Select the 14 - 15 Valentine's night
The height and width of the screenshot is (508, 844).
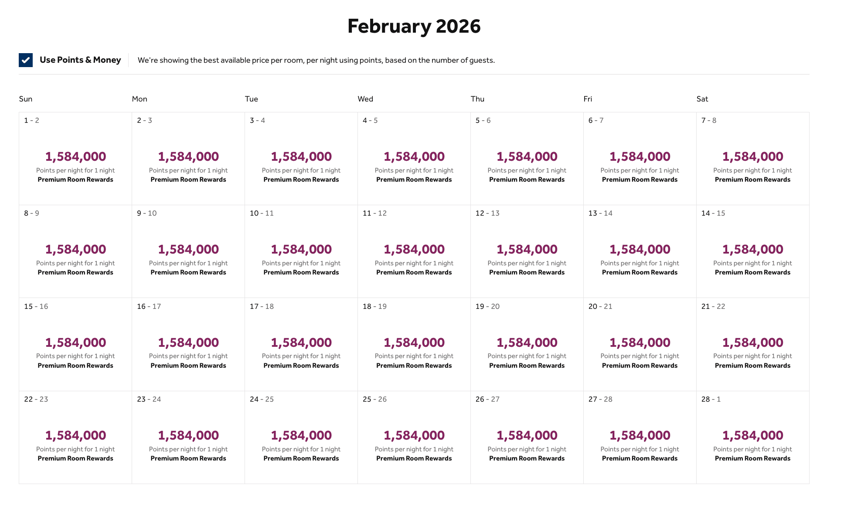(x=752, y=251)
